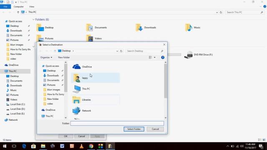
Task: Select blurr images in dialog navigation pane
Action: 53,90
